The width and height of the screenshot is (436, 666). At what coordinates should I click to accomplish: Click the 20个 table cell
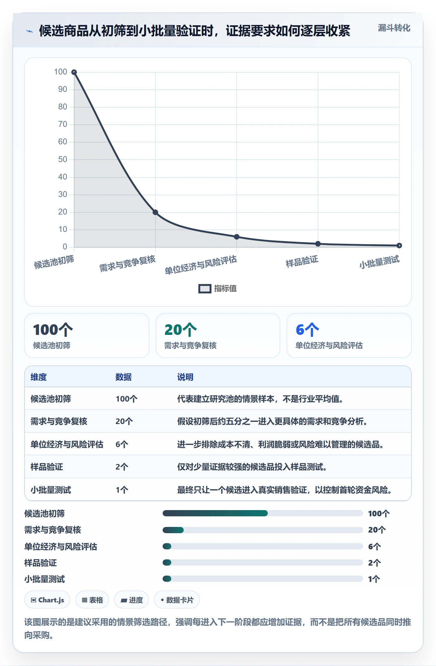pyautogui.click(x=124, y=421)
